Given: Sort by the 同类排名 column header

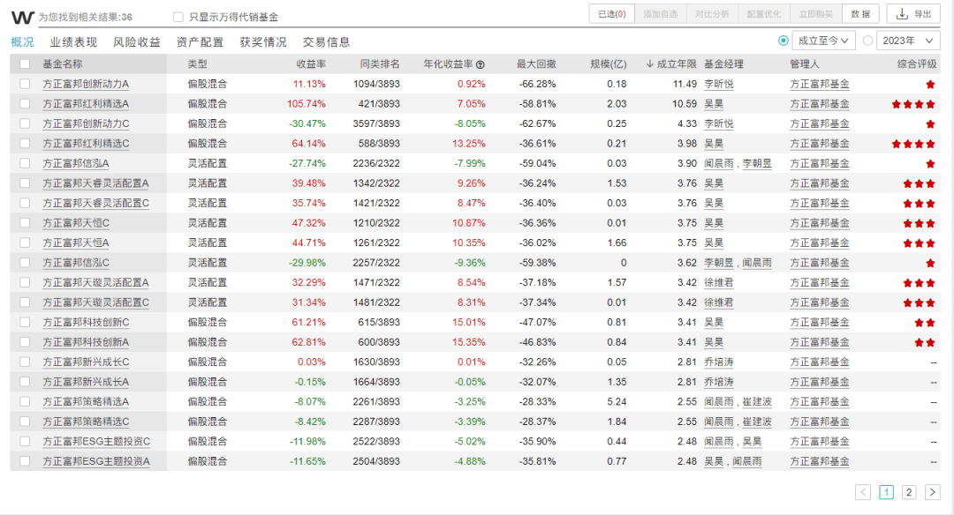Looking at the screenshot, I should click(x=380, y=63).
